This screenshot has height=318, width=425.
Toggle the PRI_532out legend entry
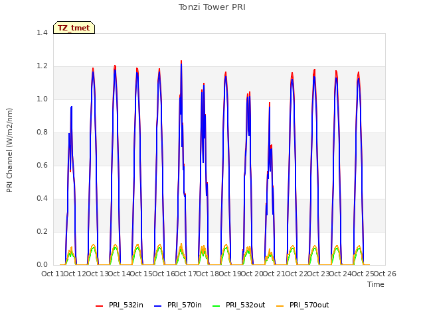[x=239, y=305]
